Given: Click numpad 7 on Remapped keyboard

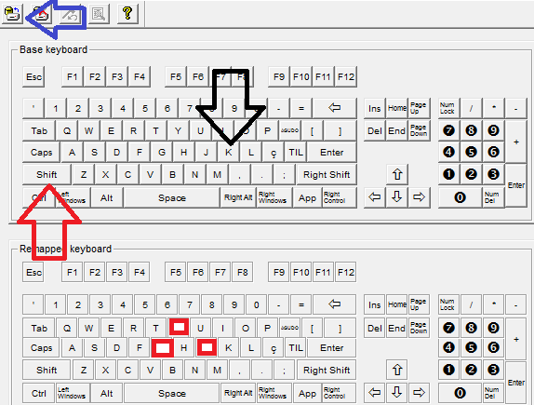Looking at the screenshot, I should click(448, 328).
